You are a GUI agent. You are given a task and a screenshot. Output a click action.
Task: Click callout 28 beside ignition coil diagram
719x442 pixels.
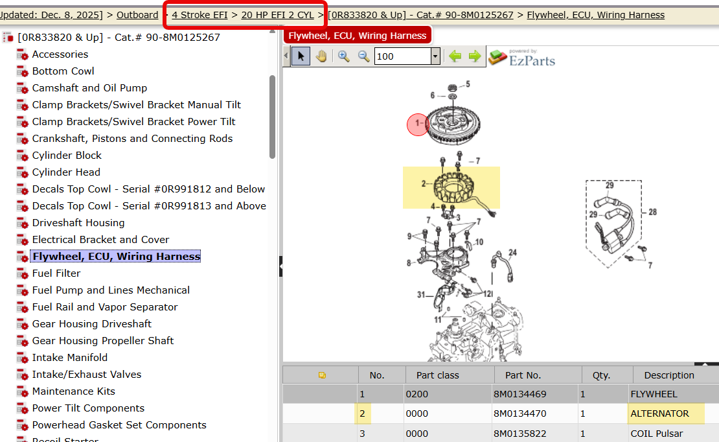coord(652,212)
